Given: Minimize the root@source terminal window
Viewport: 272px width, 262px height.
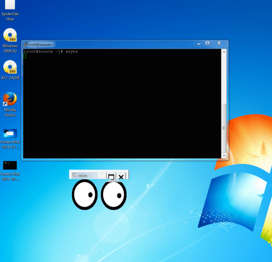Looking at the screenshot, I should (x=198, y=44).
